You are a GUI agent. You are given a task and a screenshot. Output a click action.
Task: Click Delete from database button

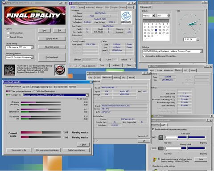tap(76, 150)
